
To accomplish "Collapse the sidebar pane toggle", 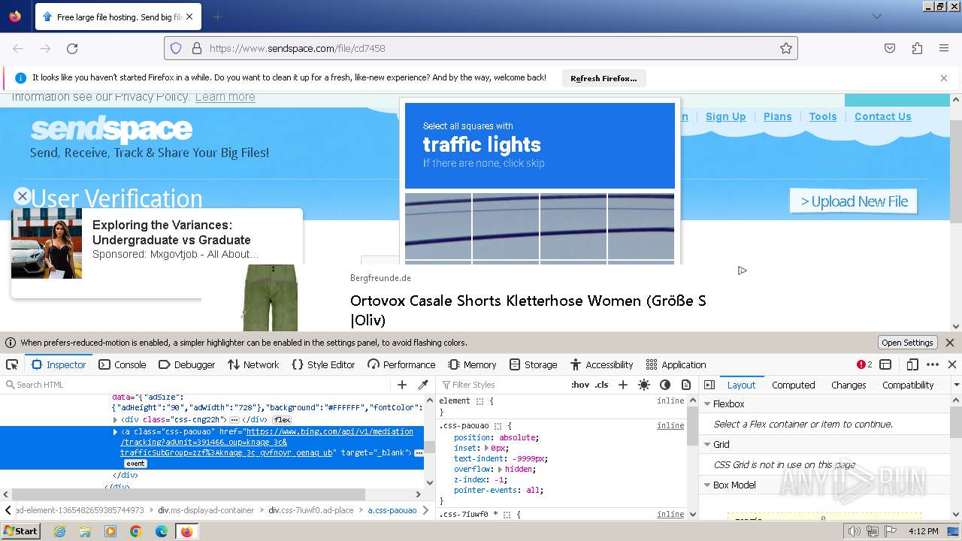I will tap(709, 385).
